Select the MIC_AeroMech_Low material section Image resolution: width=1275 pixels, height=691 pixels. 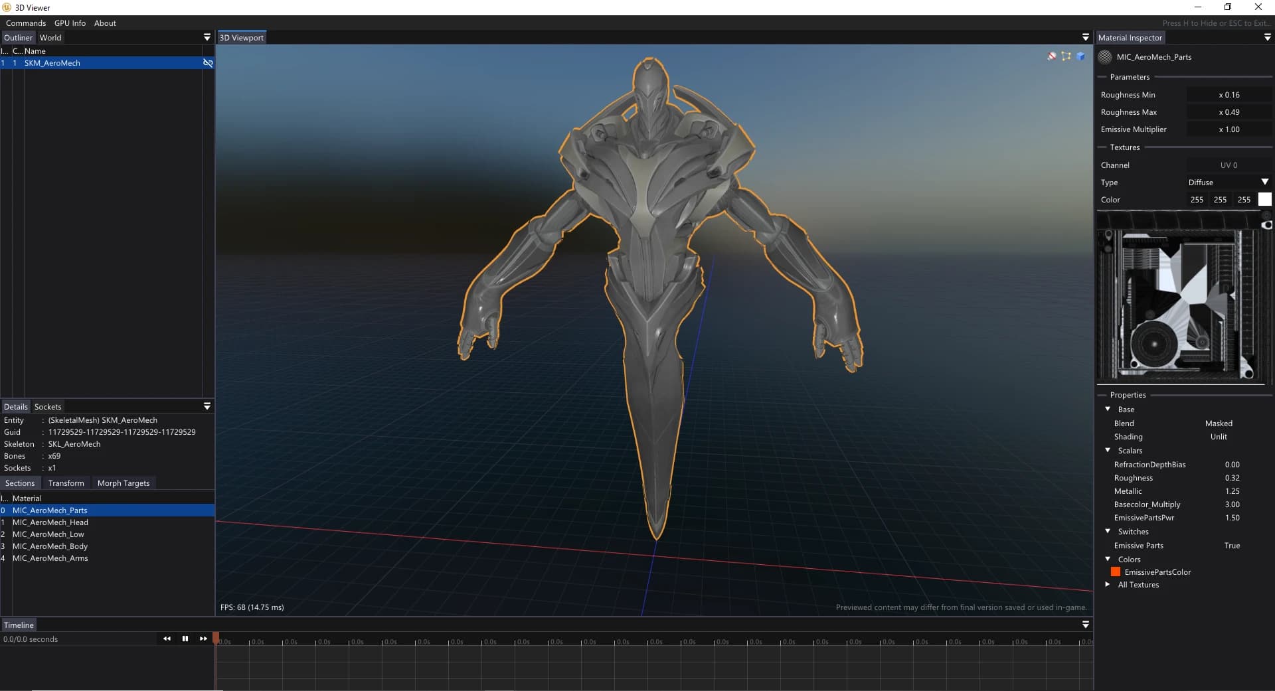[x=107, y=534]
